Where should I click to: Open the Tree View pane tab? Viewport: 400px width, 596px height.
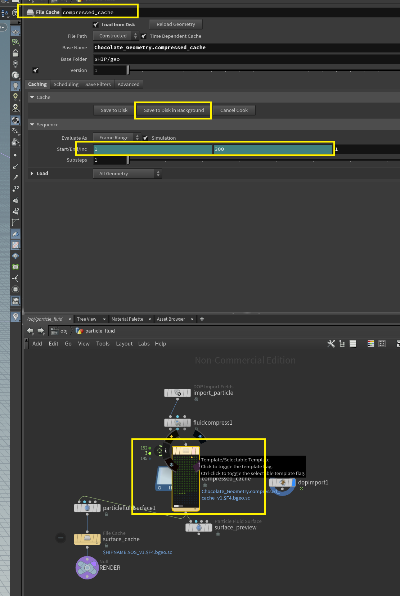pos(87,319)
